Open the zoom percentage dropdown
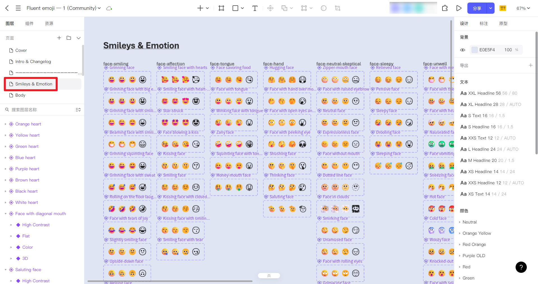This screenshot has width=538, height=284. (x=523, y=8)
